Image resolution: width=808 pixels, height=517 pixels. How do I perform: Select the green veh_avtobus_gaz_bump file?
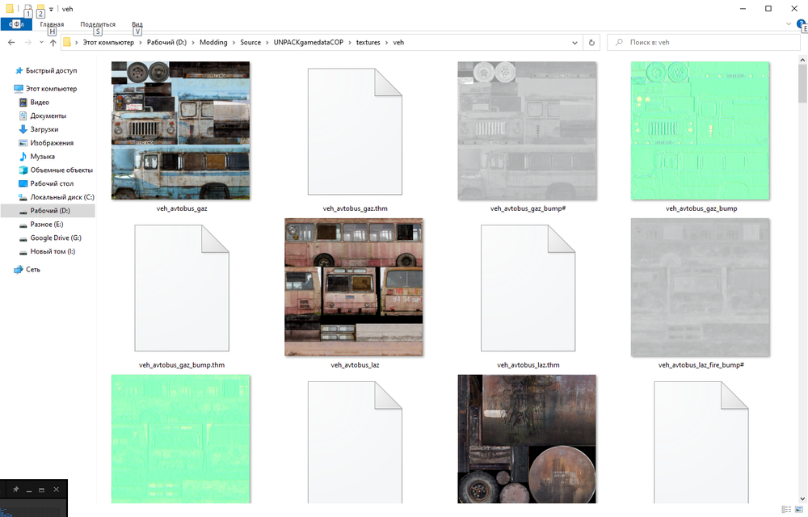[x=701, y=131]
